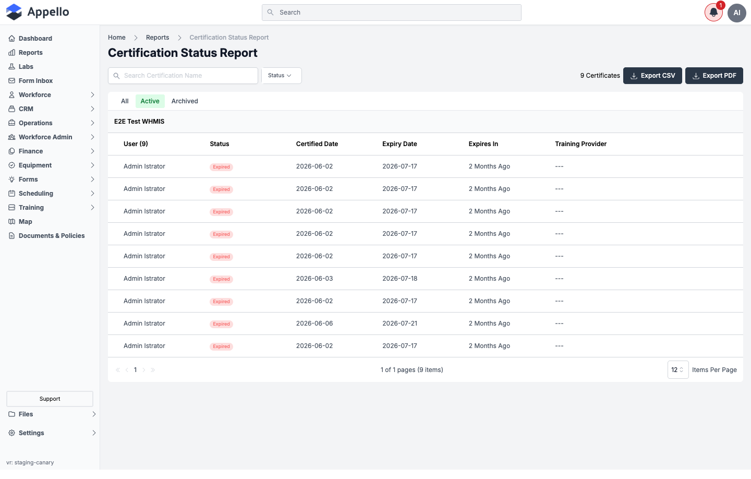The image size is (751, 479).
Task: Click the global Search bar
Action: [x=392, y=13]
